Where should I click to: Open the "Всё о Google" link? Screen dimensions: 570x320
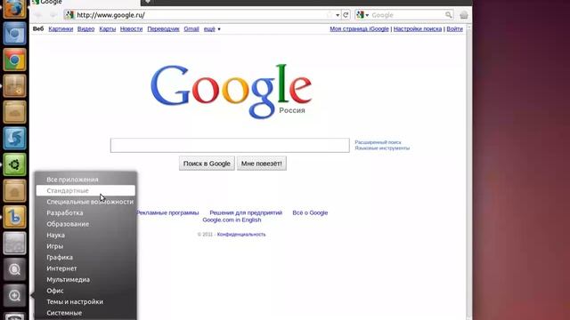tap(310, 213)
